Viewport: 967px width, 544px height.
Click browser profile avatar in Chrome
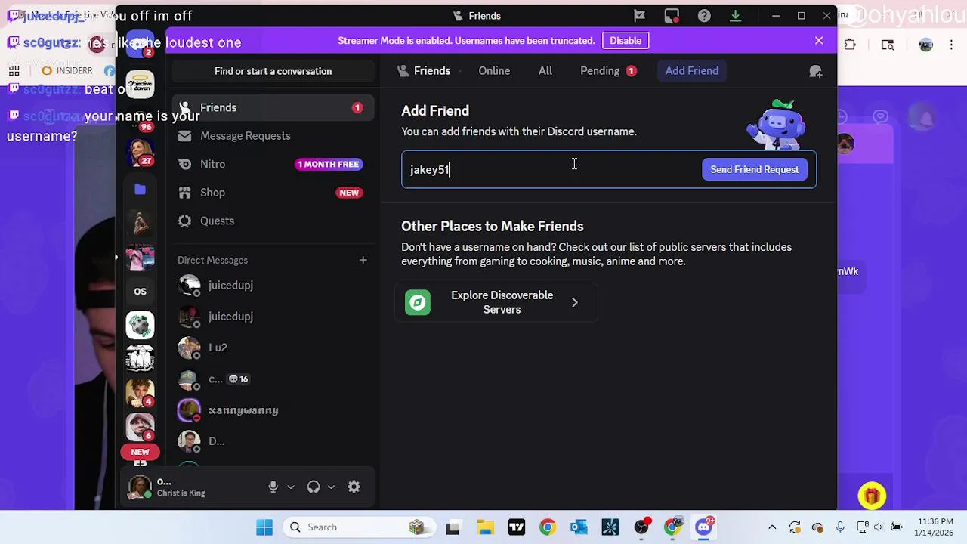(925, 45)
